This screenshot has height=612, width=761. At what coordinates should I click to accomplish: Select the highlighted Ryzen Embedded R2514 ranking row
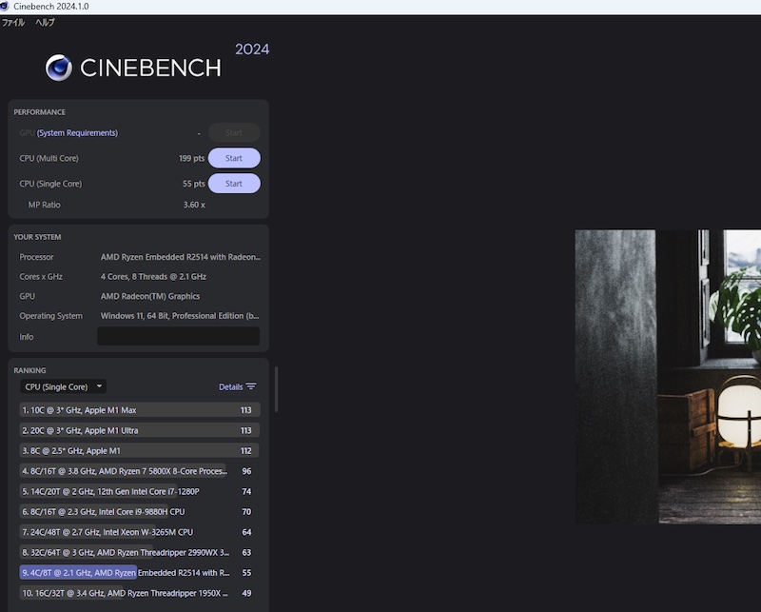(140, 573)
